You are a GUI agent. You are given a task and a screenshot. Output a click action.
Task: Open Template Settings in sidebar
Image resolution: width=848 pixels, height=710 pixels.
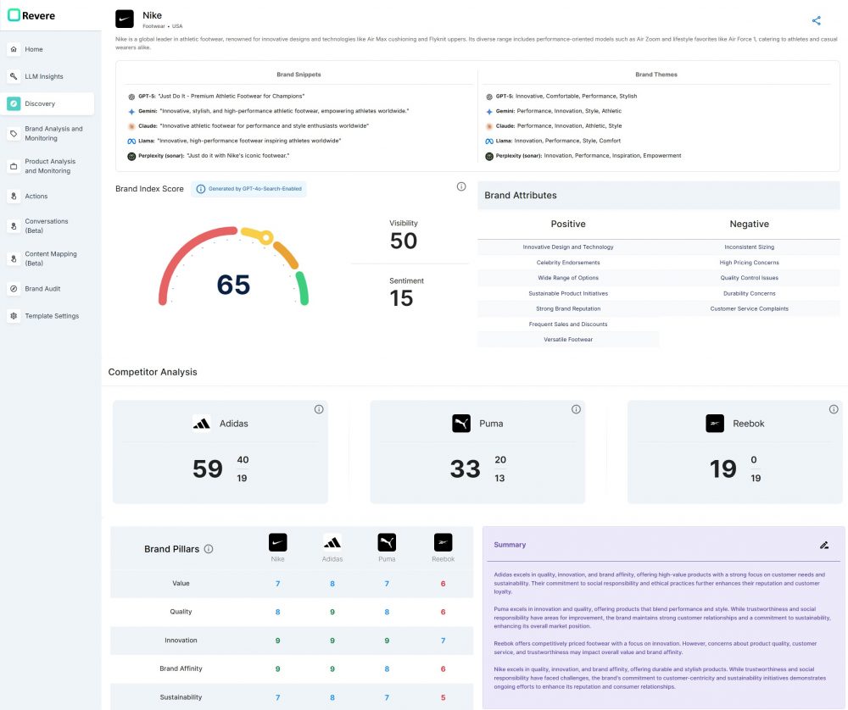click(x=52, y=316)
